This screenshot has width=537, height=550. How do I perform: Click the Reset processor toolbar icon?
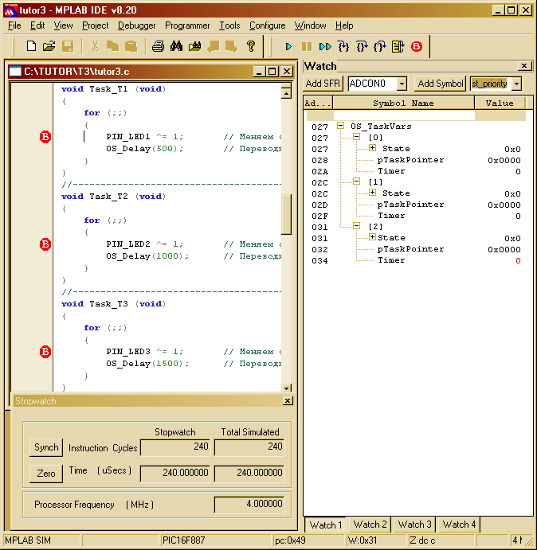coord(398,46)
